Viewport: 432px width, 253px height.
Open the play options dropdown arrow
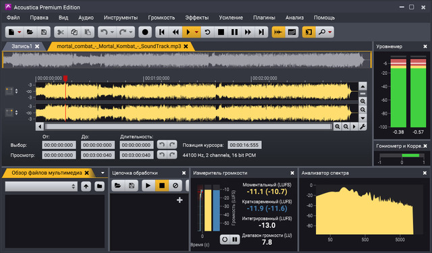point(196,32)
